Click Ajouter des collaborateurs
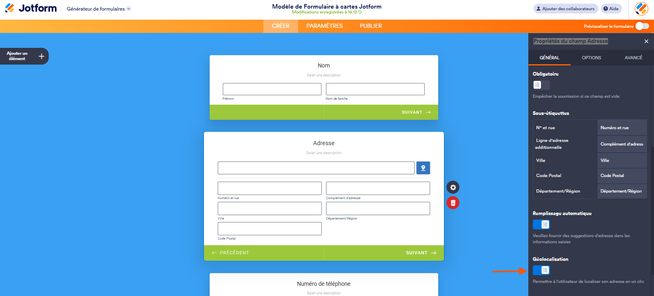Viewport: 654px width, 296px height. (x=565, y=9)
